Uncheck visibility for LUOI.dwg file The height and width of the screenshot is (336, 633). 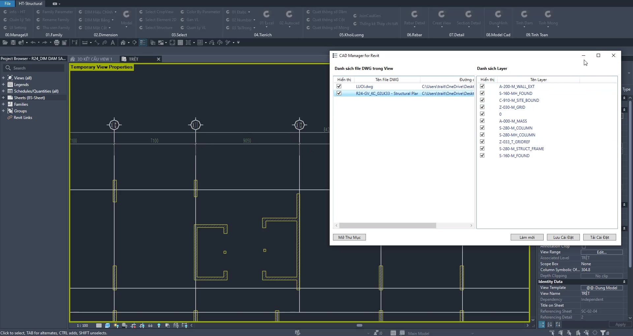pyautogui.click(x=339, y=86)
